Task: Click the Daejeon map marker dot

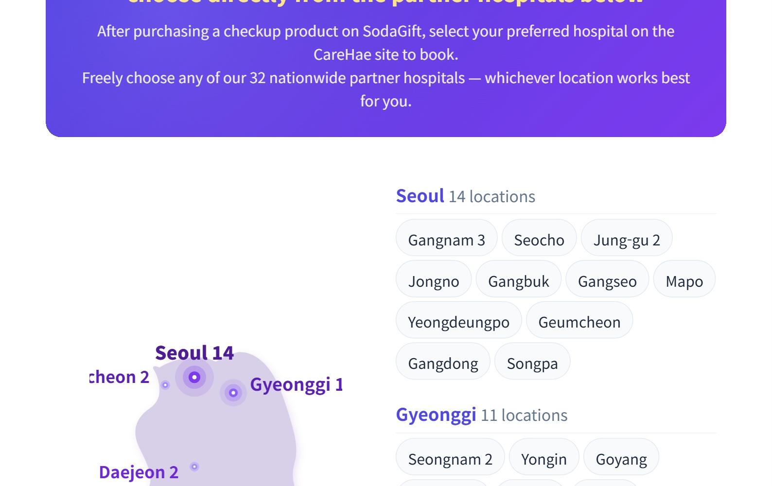Action: pyautogui.click(x=194, y=467)
